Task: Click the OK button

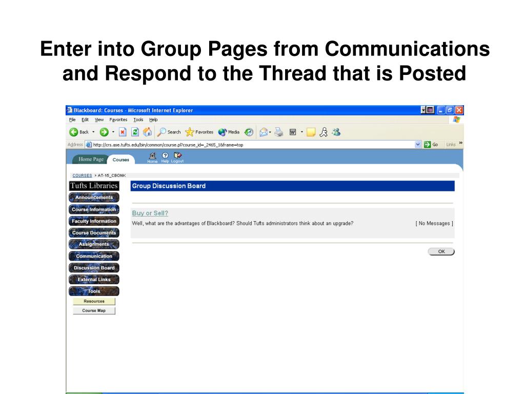Action: (441, 251)
